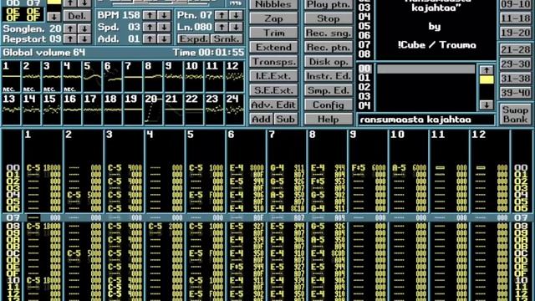
Task: Open the Instr. Ed. instrument editor
Action: (329, 76)
